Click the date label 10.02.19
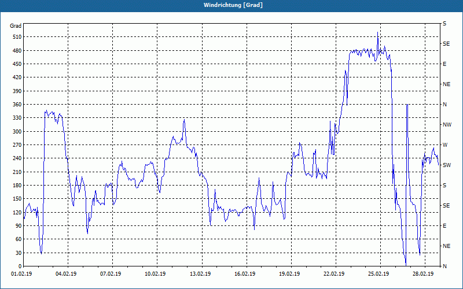Screen dimensions: 463x289 pyautogui.click(x=155, y=274)
